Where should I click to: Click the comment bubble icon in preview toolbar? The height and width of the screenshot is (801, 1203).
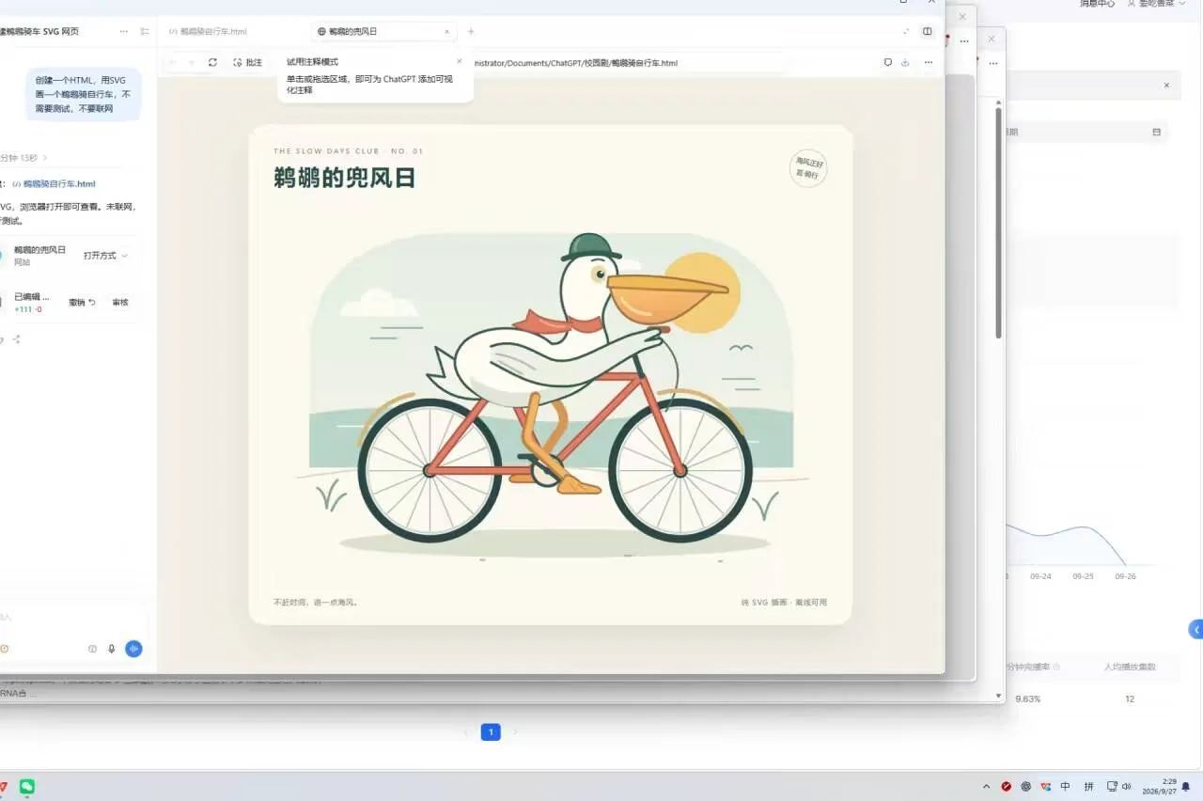click(x=887, y=62)
